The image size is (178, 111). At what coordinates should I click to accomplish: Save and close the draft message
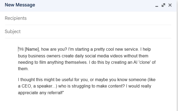tap(170, 5)
